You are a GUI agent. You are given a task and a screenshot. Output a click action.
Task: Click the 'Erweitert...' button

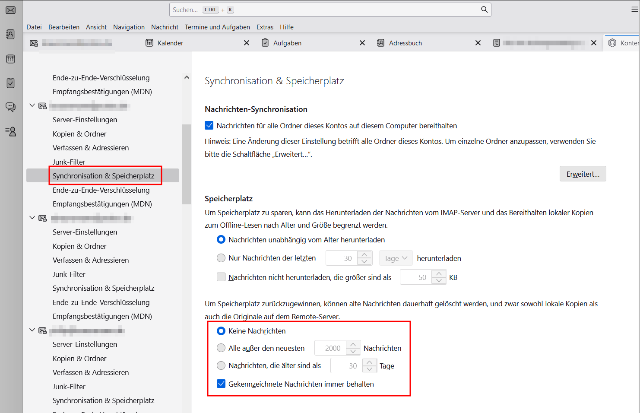click(583, 174)
